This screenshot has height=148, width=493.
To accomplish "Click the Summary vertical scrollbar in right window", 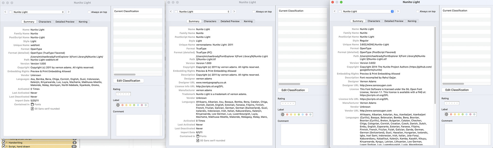I will [435, 65].
